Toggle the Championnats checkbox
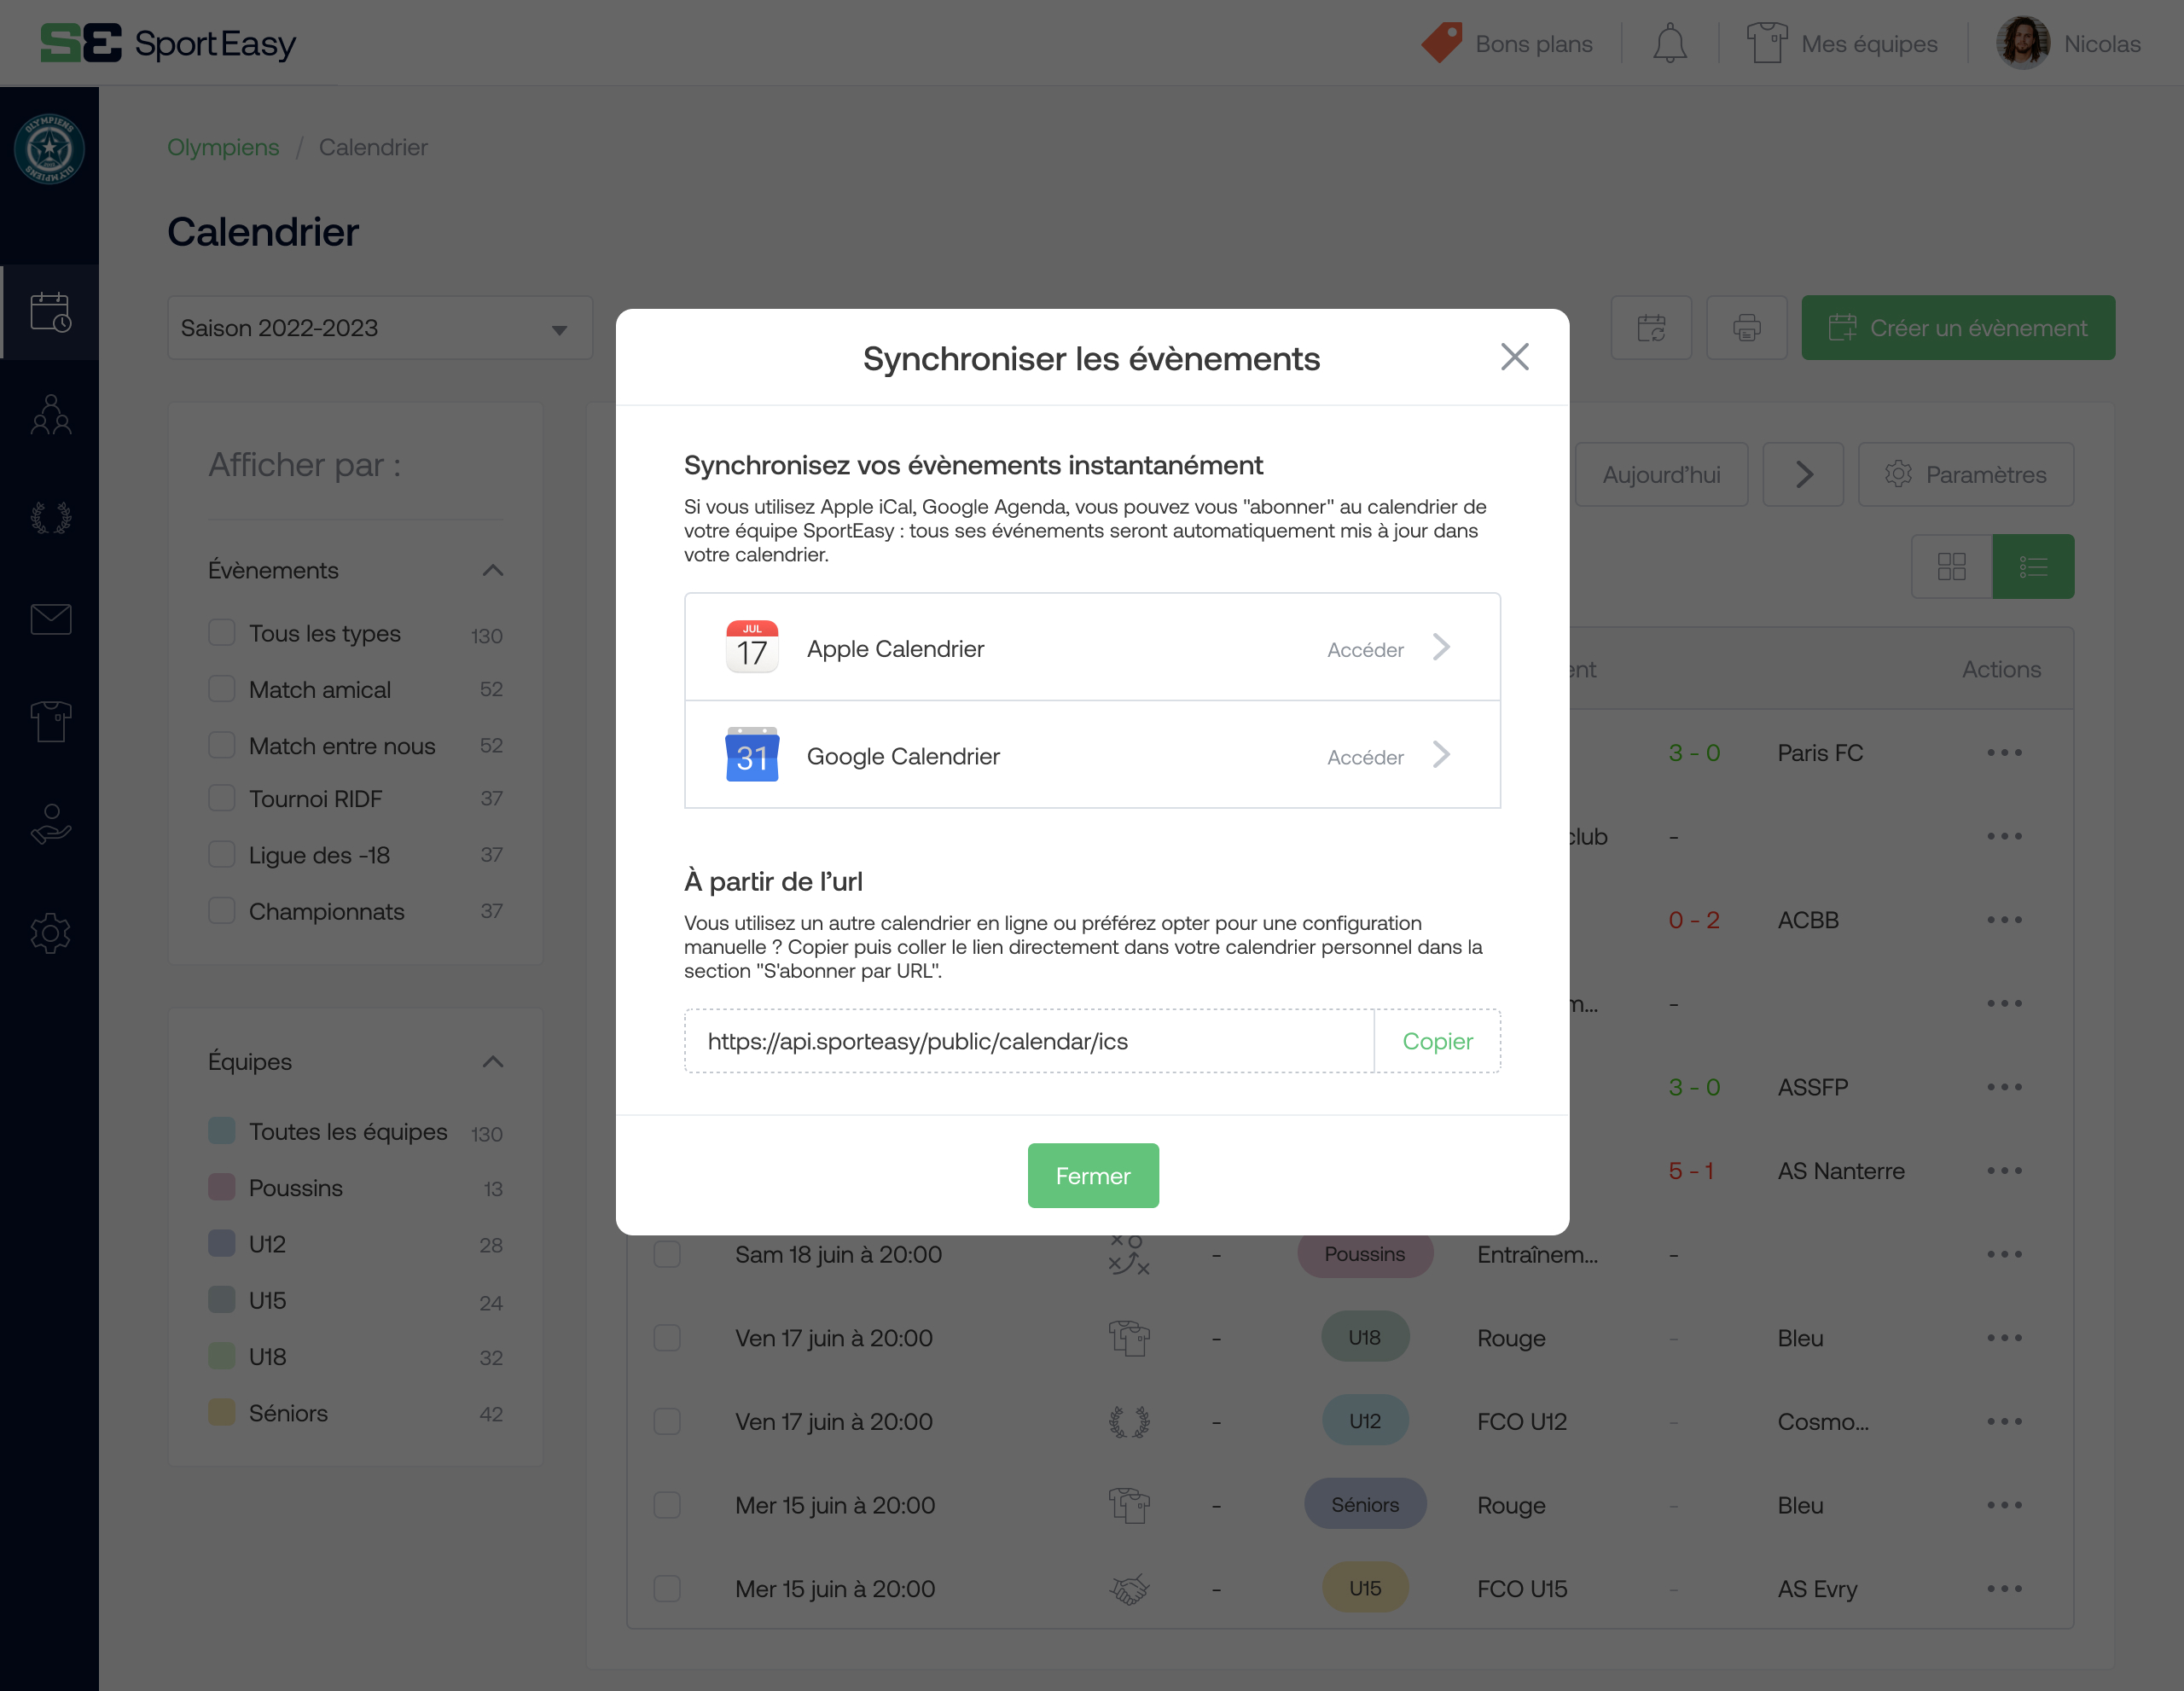 coord(221,911)
